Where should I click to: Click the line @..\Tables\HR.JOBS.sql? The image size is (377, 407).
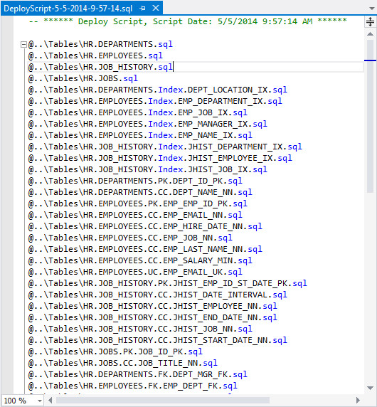click(x=83, y=79)
